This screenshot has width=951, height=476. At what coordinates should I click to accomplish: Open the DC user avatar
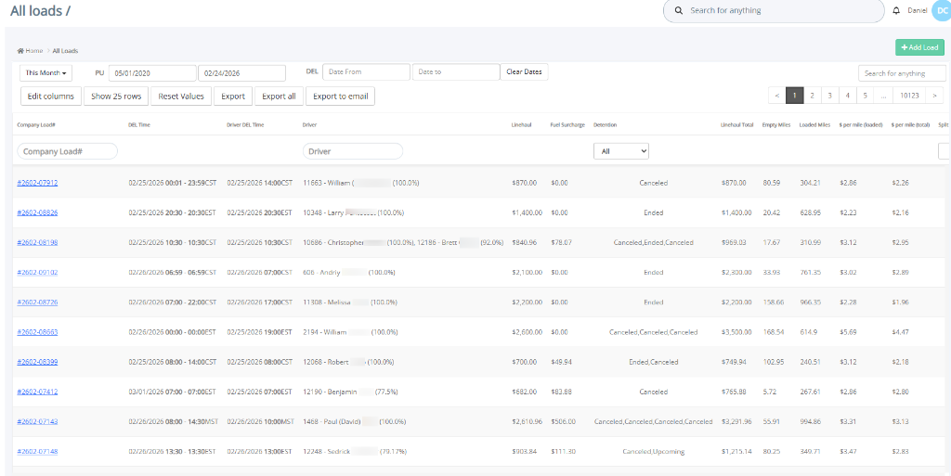coord(942,11)
